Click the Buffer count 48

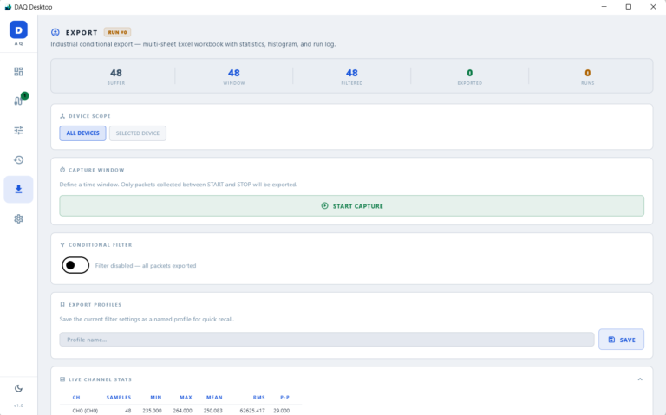point(116,73)
